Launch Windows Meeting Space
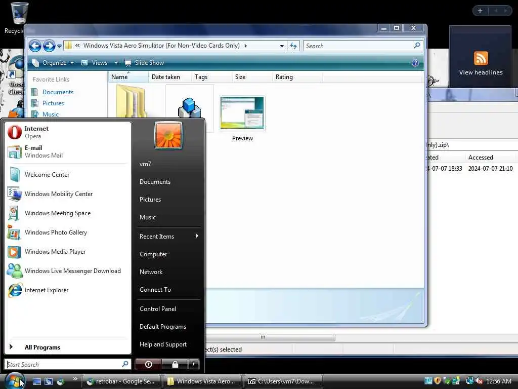 (x=68, y=213)
